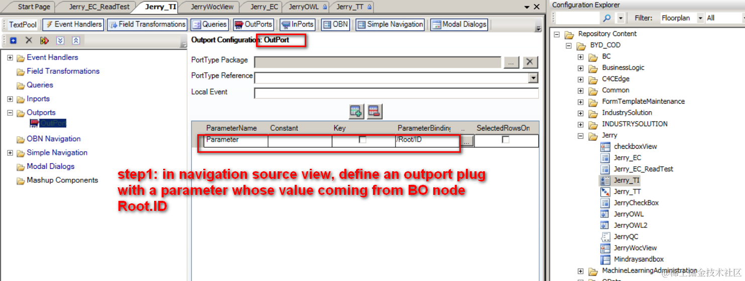Open the checkboxView component icon

coord(605,147)
